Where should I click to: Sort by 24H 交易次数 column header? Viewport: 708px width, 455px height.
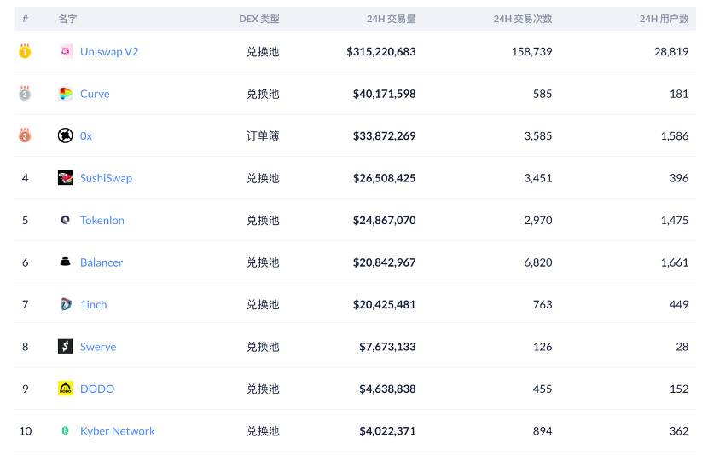522,19
